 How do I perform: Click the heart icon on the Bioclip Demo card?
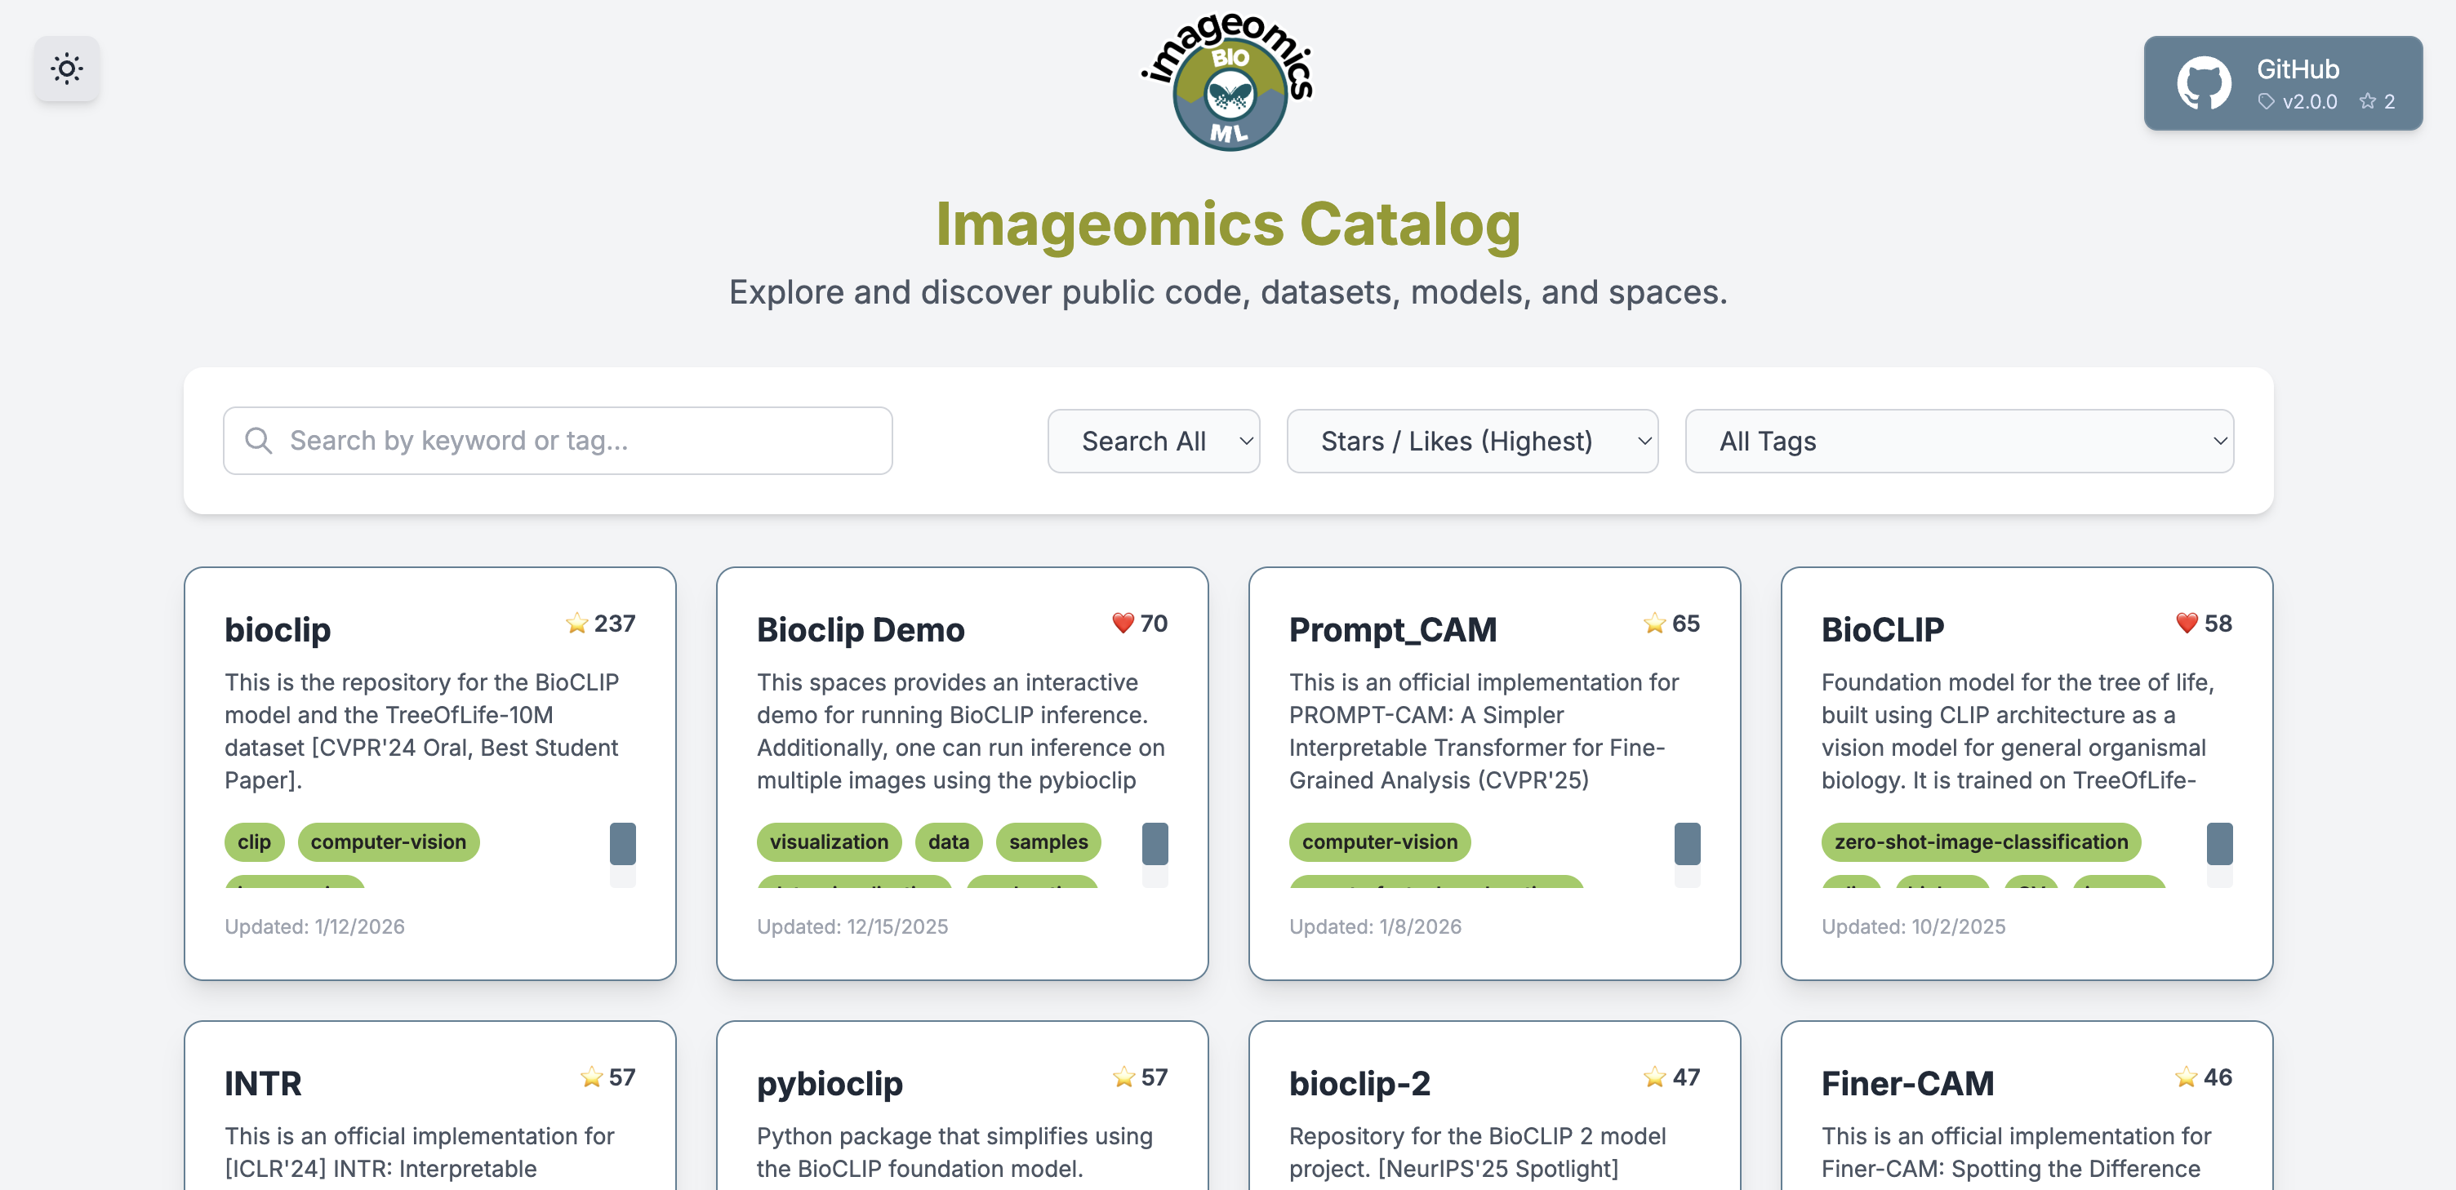coord(1123,623)
